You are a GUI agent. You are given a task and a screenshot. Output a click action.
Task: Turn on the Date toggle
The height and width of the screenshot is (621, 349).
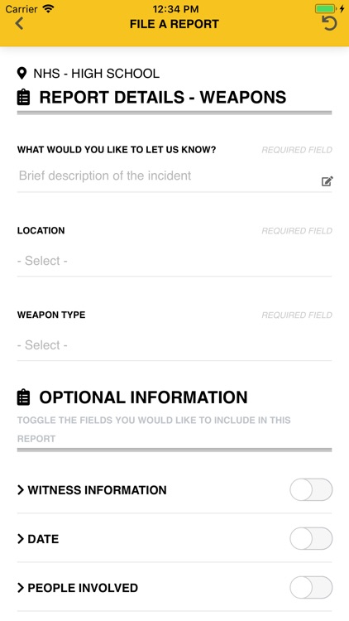coord(311,539)
